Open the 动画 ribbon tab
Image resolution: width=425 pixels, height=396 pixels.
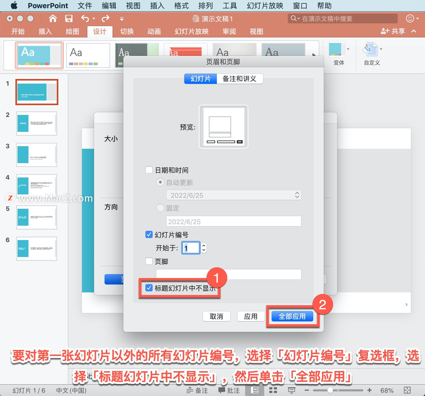tap(154, 32)
